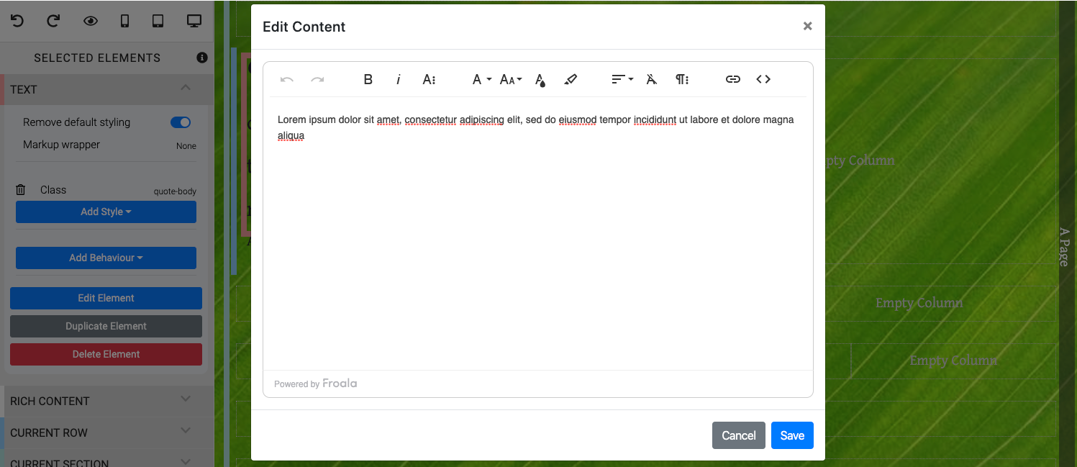Image resolution: width=1077 pixels, height=467 pixels.
Task: Save the edited content
Action: point(792,435)
